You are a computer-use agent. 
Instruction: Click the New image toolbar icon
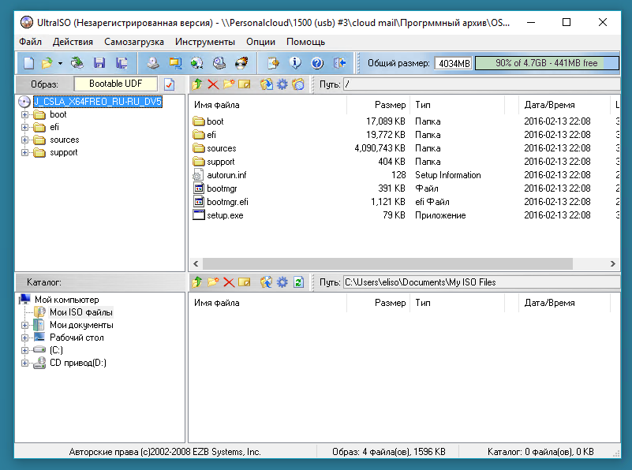pyautogui.click(x=28, y=63)
